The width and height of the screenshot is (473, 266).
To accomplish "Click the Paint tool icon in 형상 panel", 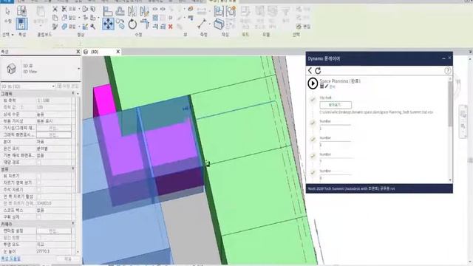I will coord(86,27).
